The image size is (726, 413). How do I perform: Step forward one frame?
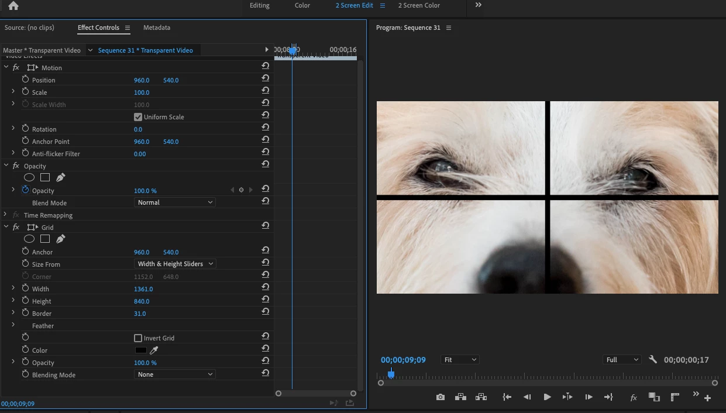coord(589,397)
